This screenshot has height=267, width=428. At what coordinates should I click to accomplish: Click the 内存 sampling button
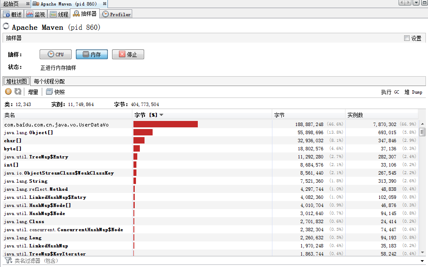point(92,54)
